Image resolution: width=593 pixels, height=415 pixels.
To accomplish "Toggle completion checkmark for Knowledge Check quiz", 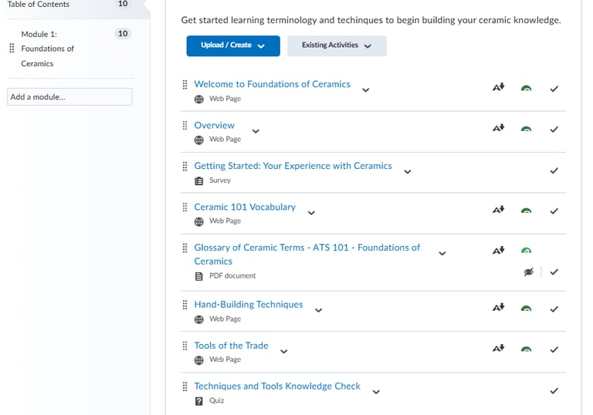I will point(554,391).
